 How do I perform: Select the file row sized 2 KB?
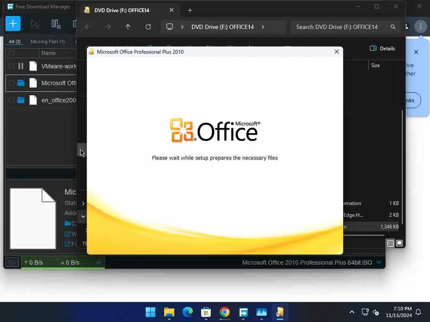pos(371,215)
